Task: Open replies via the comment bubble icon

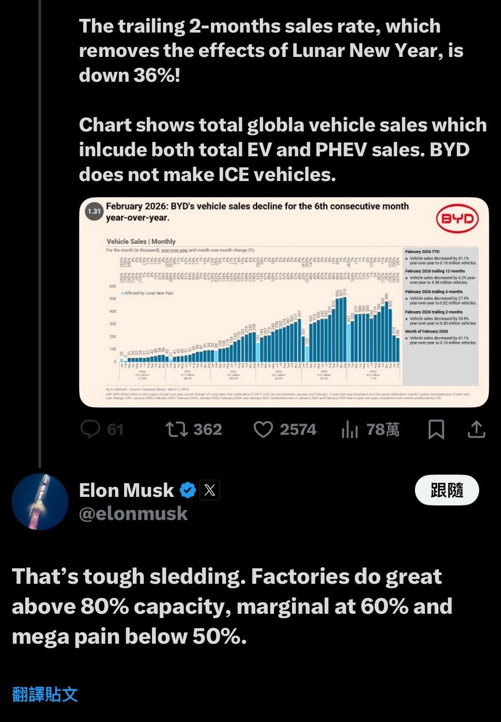Action: click(x=90, y=429)
